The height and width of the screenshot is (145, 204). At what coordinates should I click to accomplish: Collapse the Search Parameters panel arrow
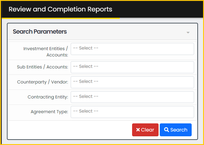(188, 33)
